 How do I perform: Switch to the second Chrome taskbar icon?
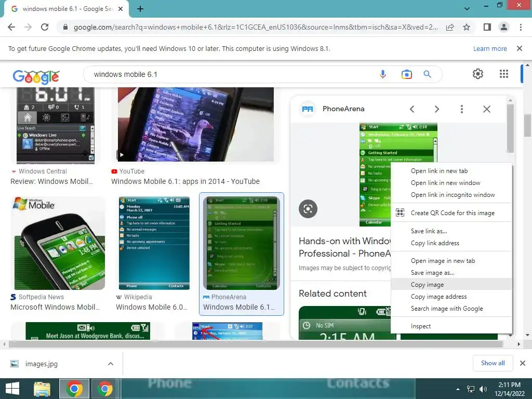[x=105, y=389]
